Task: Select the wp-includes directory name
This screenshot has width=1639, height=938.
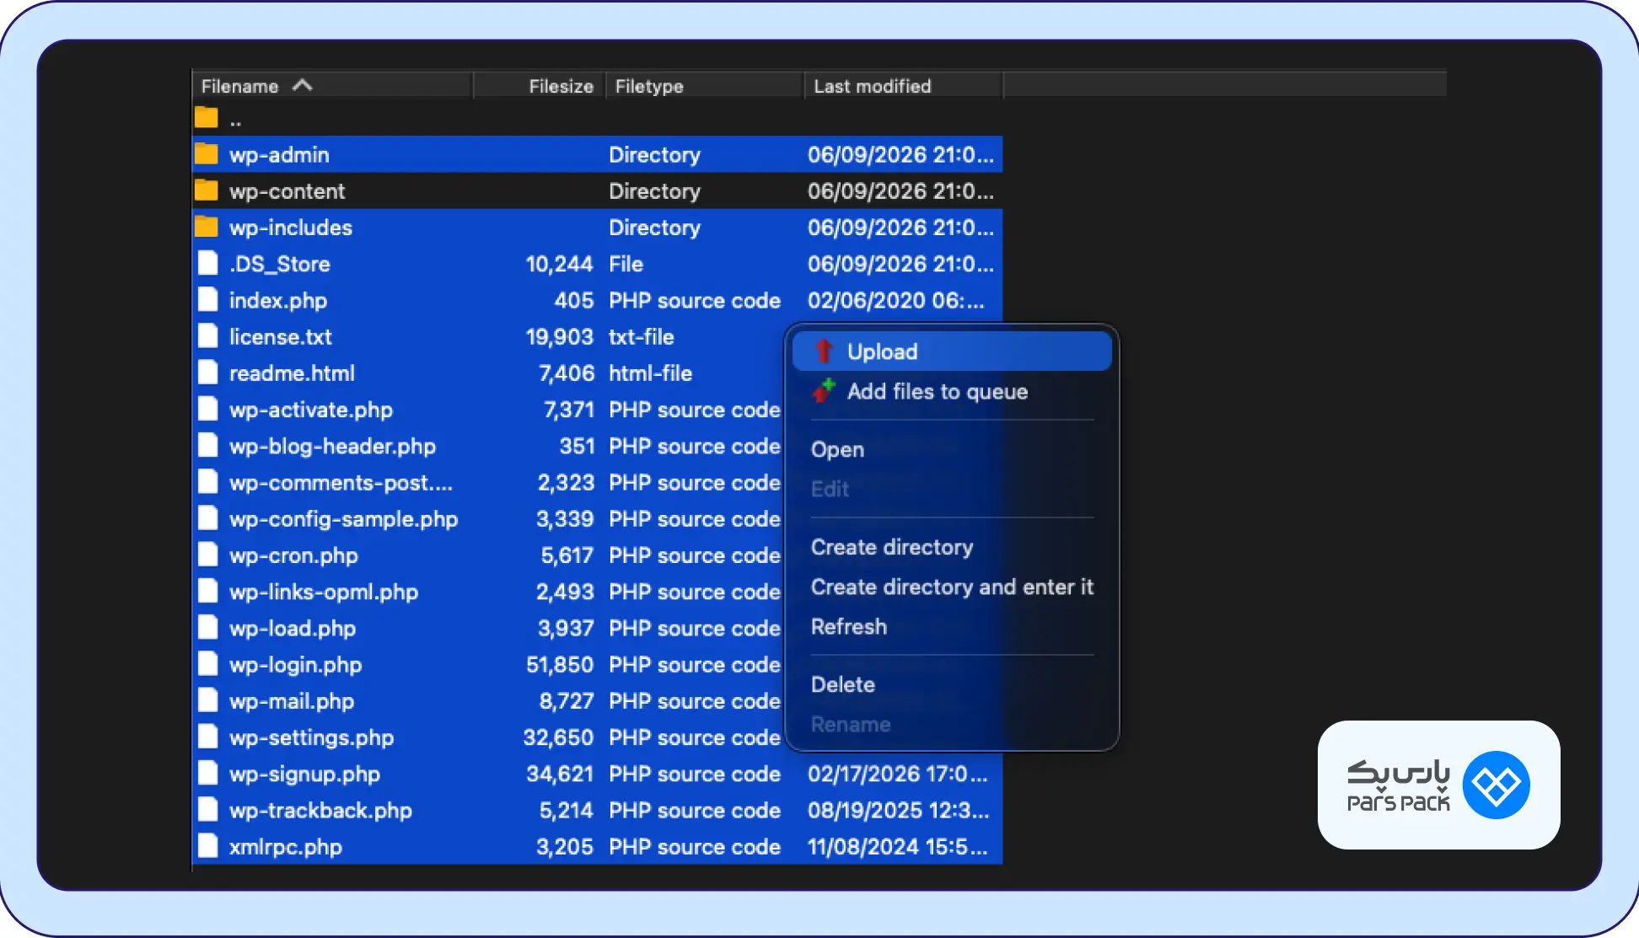Action: 291,228
